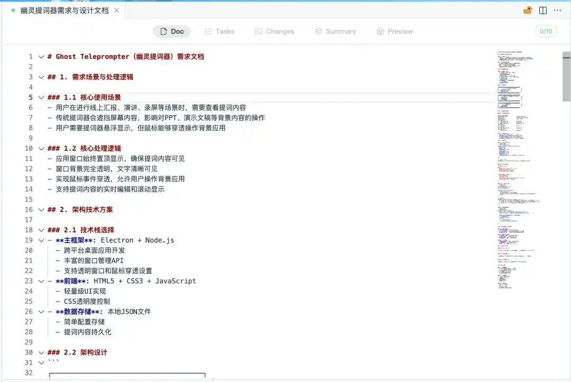Click the rubber duck icon in the toolbar
The image size is (571, 382).
[527, 9]
